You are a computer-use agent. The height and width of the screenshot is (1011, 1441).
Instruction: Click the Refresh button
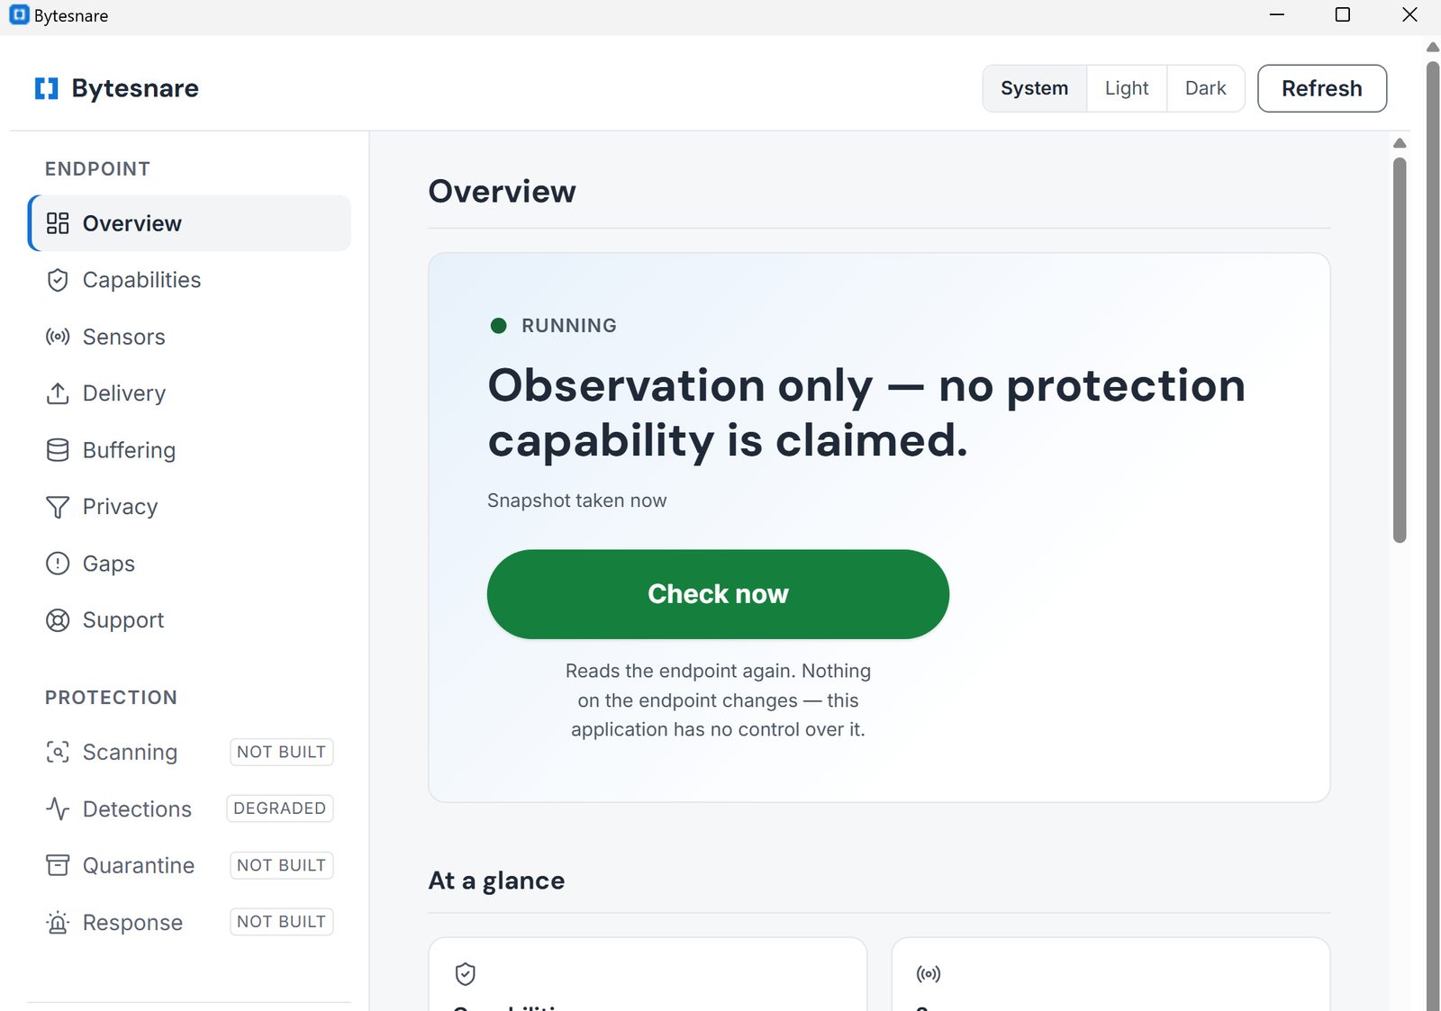pyautogui.click(x=1321, y=88)
